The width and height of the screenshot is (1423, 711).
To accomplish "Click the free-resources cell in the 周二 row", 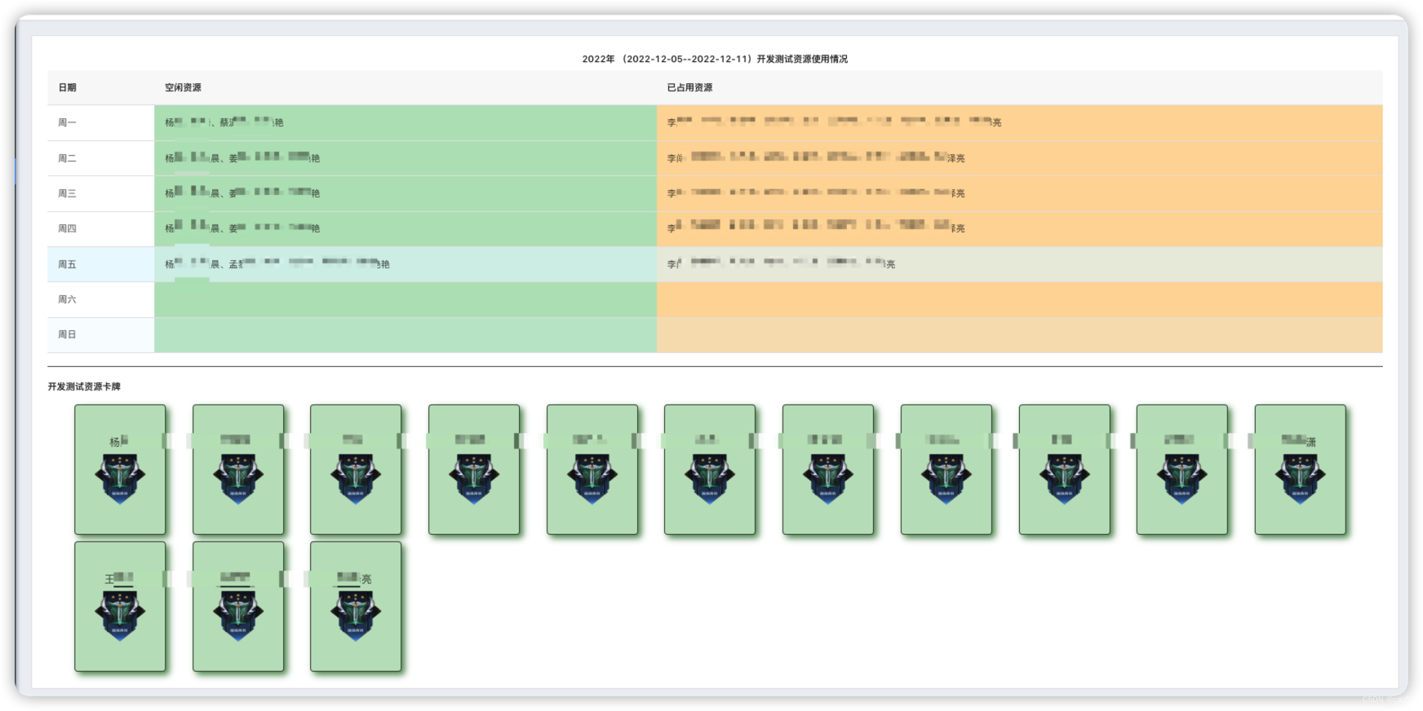I will click(x=406, y=158).
